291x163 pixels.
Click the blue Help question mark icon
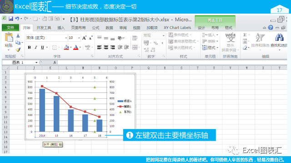point(271,28)
